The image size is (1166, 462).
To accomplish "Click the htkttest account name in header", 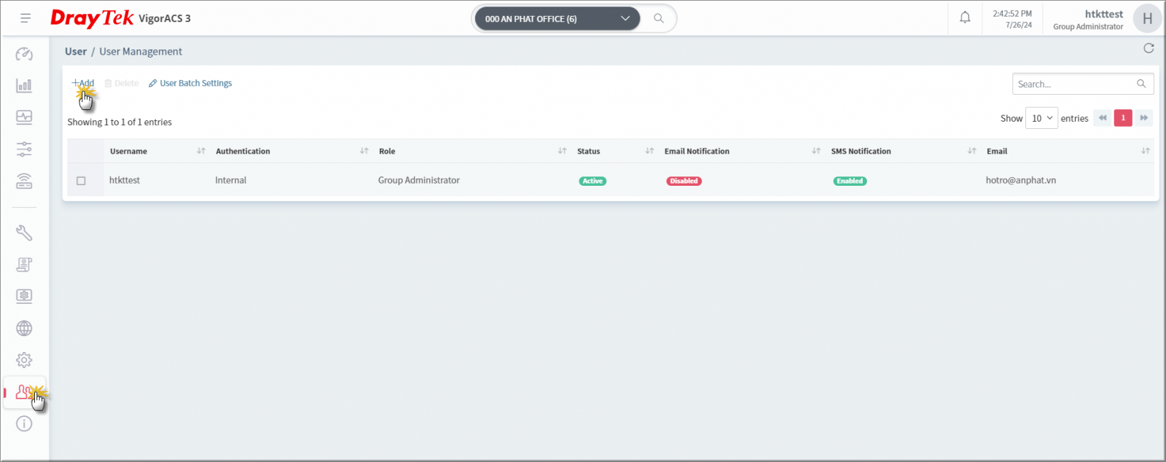I will [x=1104, y=14].
